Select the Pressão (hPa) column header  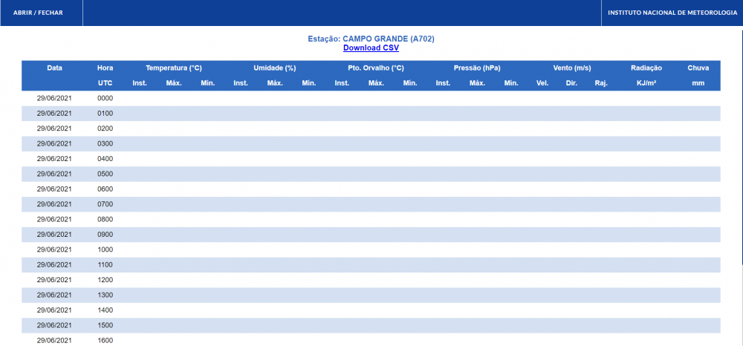pos(477,68)
